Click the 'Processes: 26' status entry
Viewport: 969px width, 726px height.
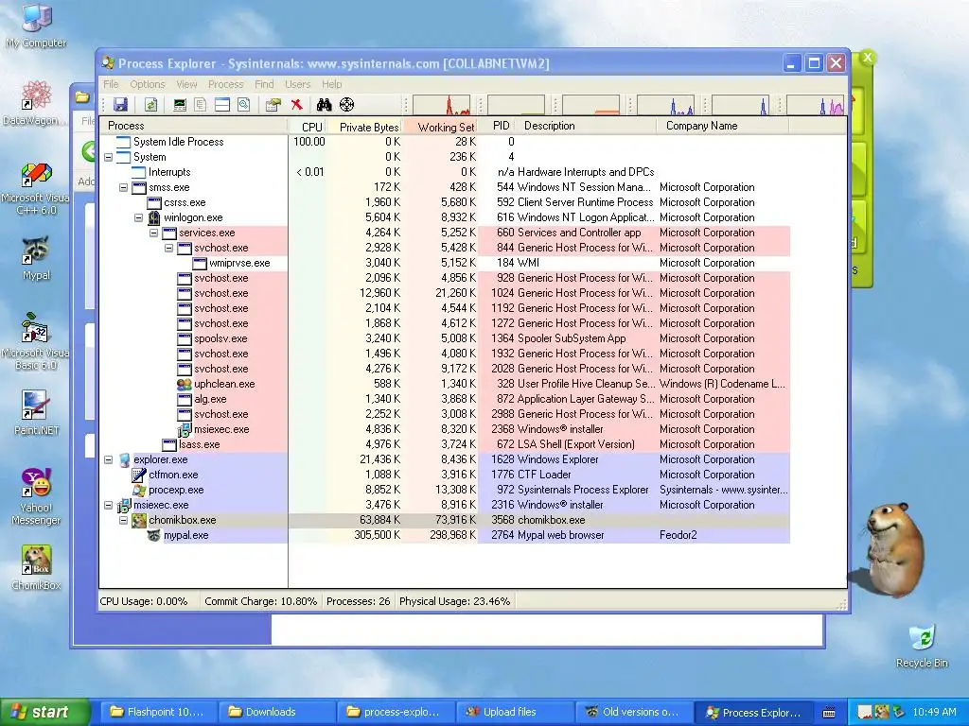[359, 601]
